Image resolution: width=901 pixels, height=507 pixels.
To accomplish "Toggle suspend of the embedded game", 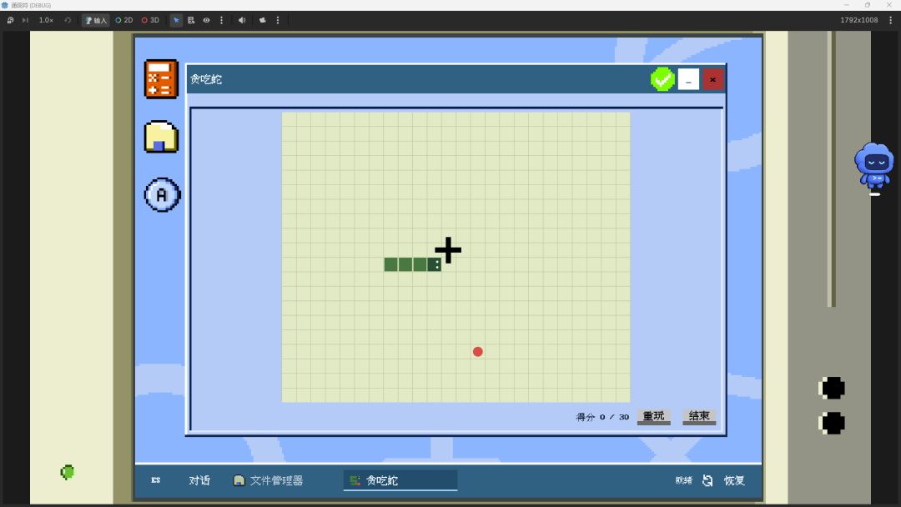I will pos(10,20).
